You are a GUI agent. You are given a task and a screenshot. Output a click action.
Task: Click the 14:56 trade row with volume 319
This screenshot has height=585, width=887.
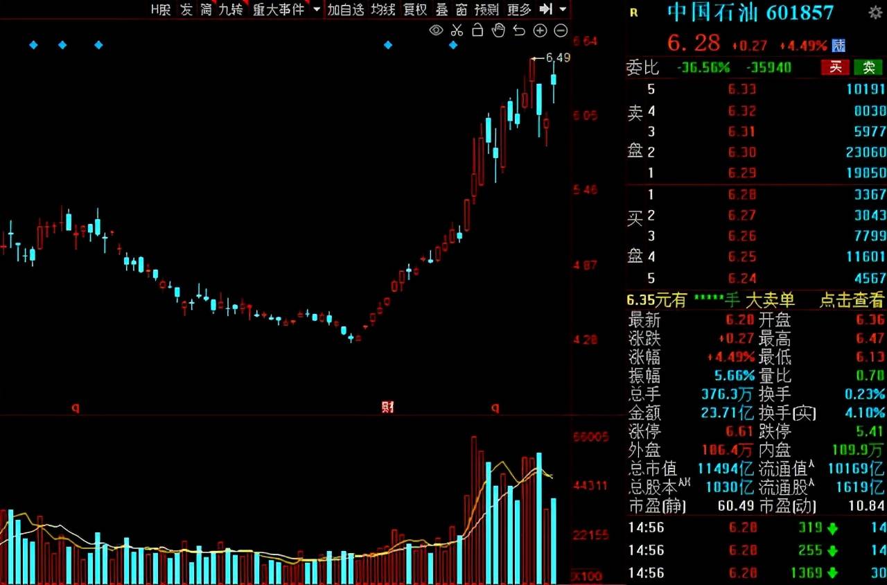point(757,528)
